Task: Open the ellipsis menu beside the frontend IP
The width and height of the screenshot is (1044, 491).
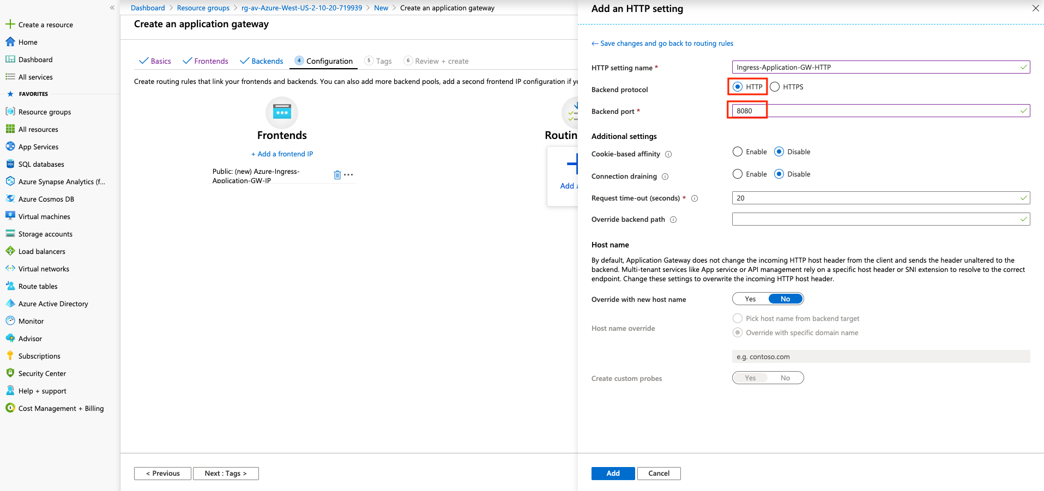Action: coord(349,174)
